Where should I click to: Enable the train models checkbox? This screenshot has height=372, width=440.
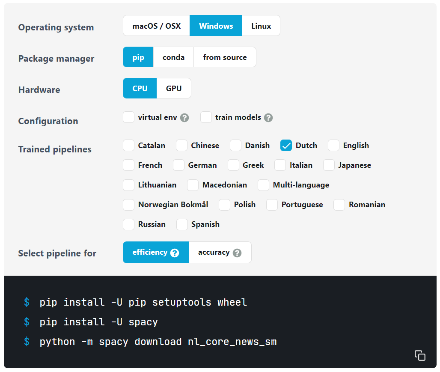[x=206, y=117]
